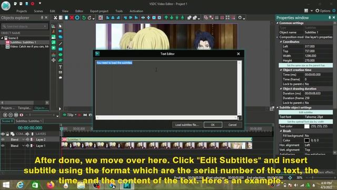
Task: Toggle visibility eye for all layers
Action: point(3,134)
